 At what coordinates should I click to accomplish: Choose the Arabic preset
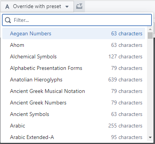[73, 126]
